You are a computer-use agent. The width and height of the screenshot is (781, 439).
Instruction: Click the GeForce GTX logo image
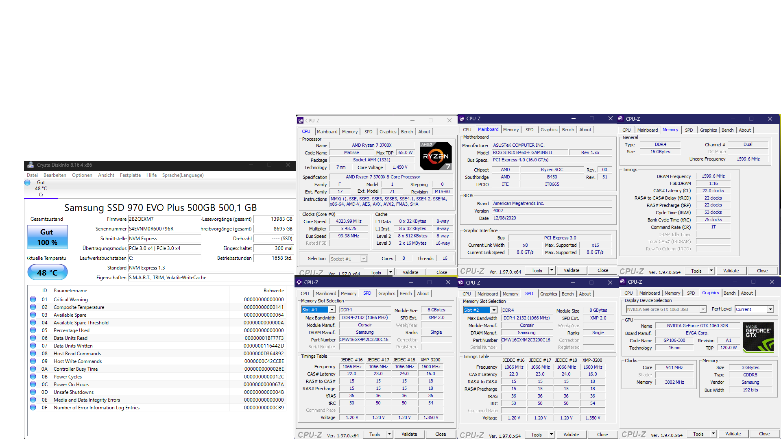[758, 337]
